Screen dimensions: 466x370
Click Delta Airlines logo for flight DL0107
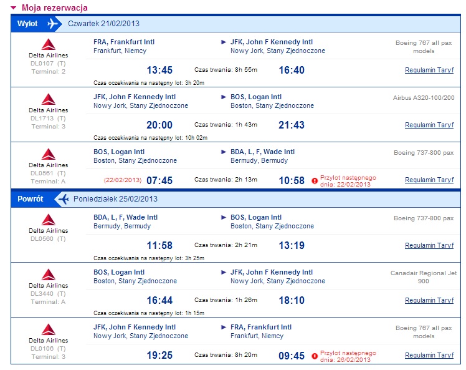[49, 44]
